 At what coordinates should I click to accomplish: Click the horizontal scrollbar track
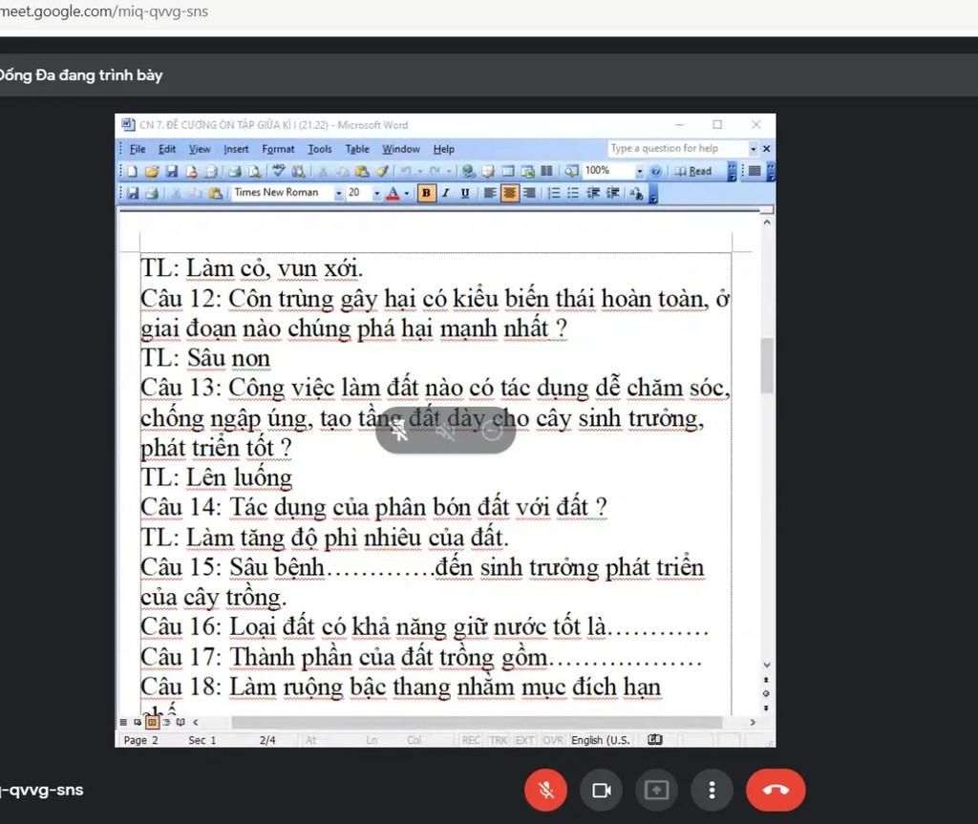tap(477, 722)
